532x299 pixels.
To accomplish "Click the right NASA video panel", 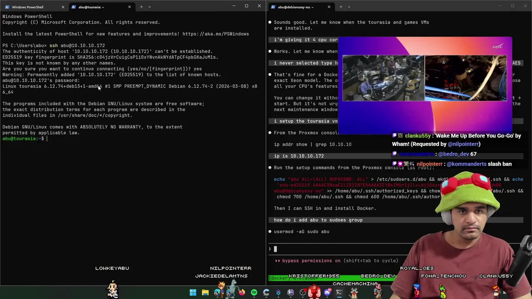I will [465, 78].
